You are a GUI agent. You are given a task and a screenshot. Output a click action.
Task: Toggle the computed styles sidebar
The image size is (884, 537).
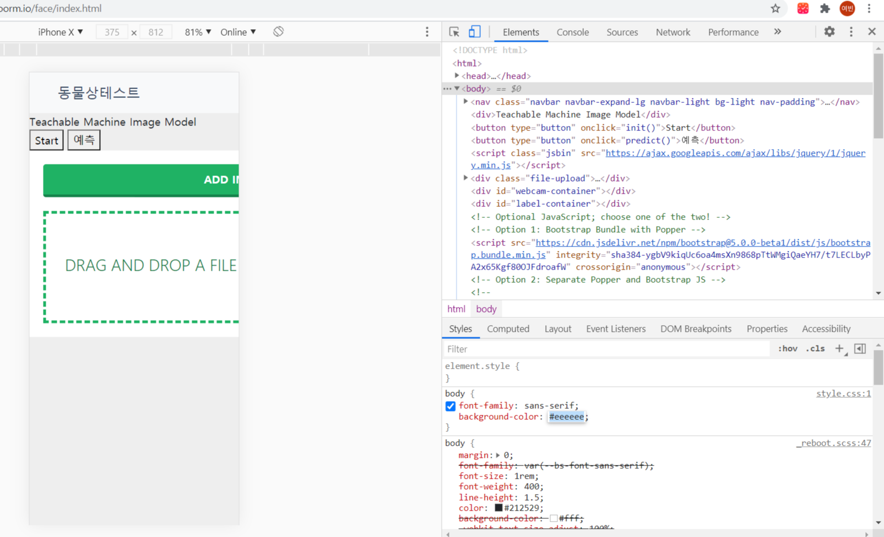click(x=860, y=349)
